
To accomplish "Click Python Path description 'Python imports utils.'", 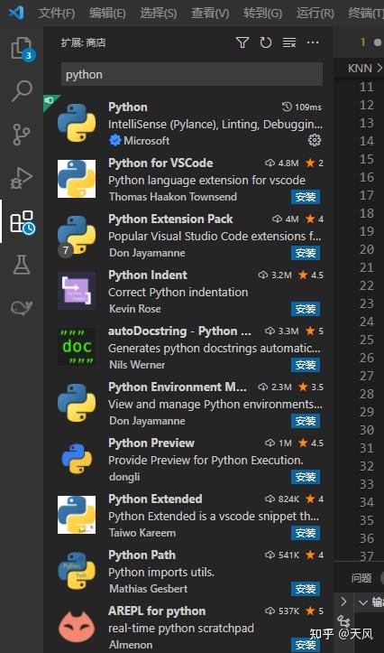I will click(x=161, y=573).
